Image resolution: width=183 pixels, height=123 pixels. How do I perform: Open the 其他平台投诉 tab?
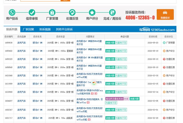(64, 29)
